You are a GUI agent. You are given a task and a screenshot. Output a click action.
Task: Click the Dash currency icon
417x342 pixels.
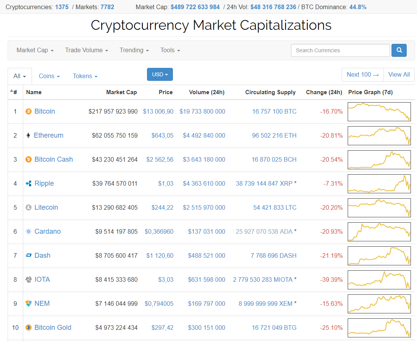click(28, 255)
